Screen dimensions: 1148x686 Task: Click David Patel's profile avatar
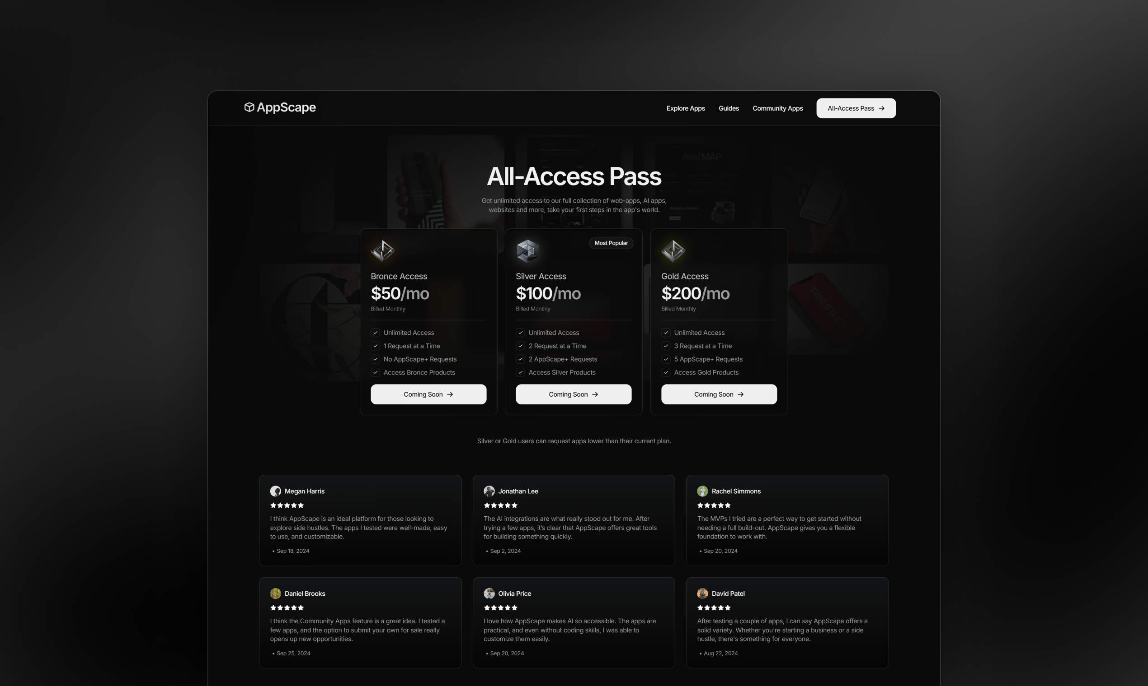click(702, 593)
